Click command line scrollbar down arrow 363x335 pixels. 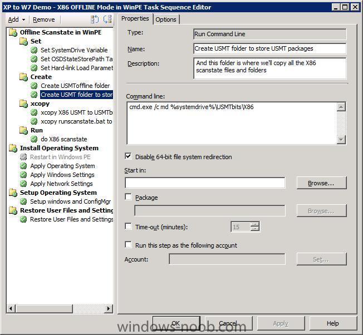(341, 140)
